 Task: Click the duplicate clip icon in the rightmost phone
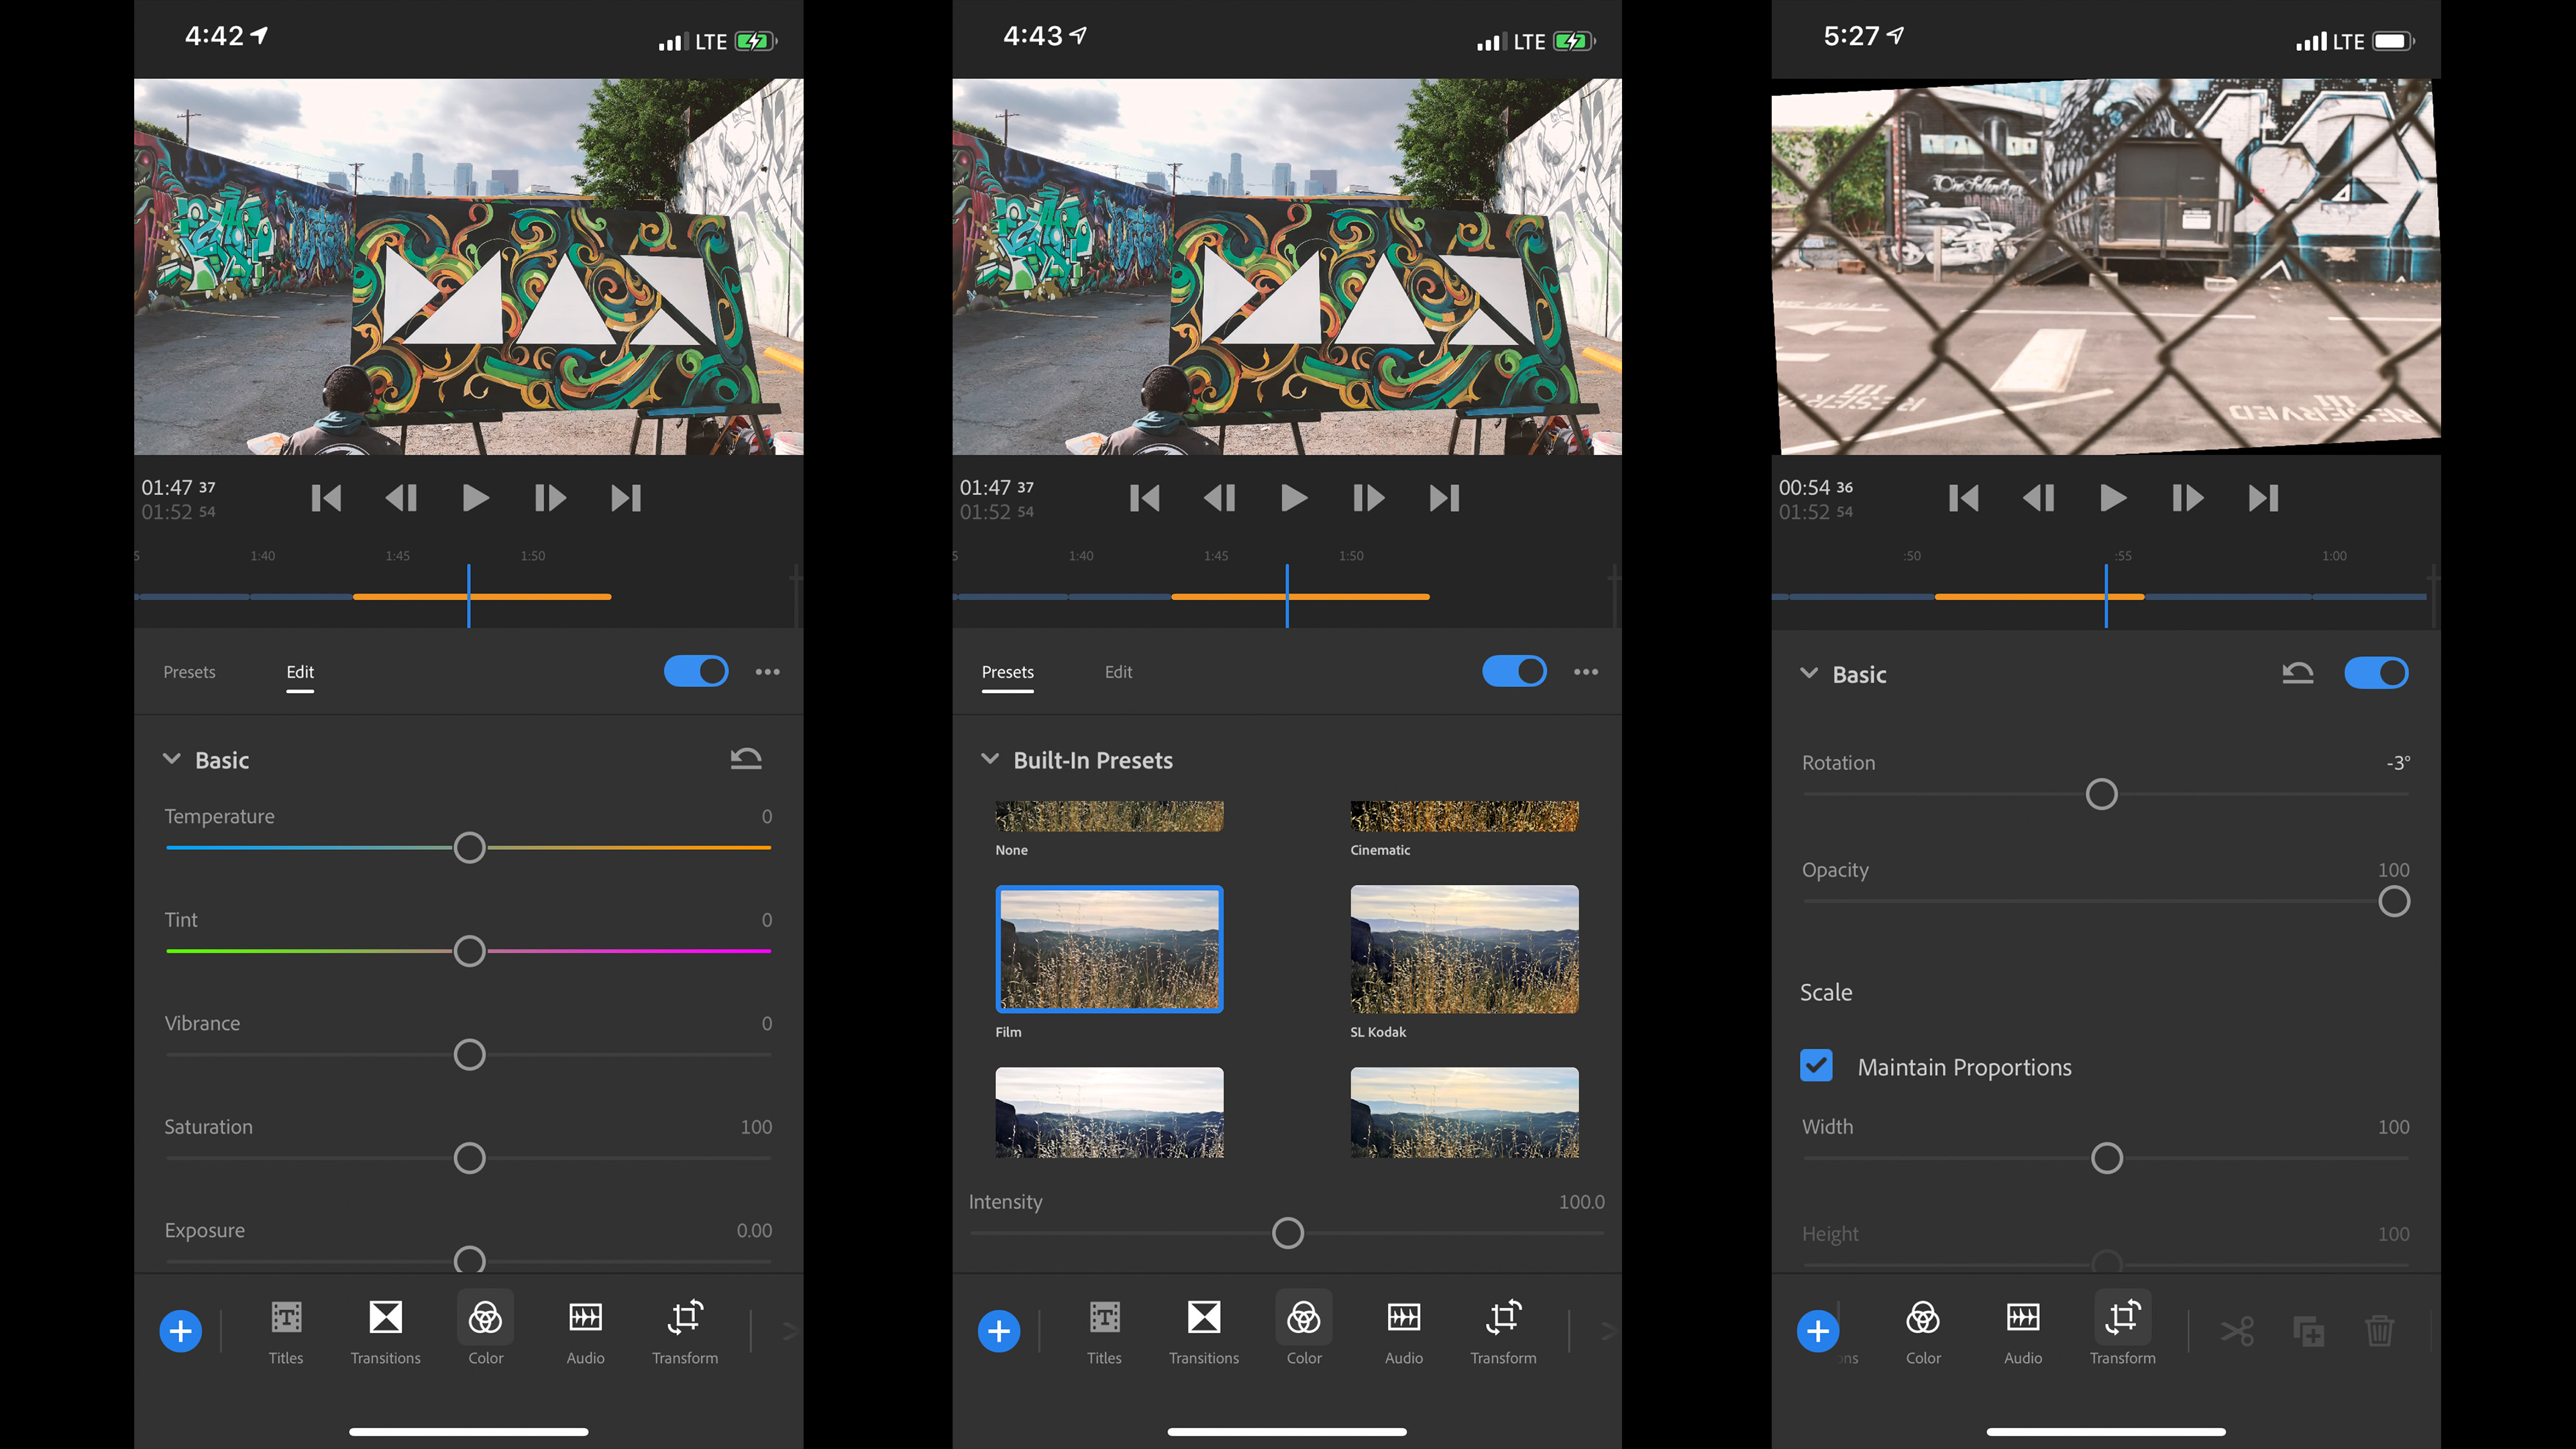2308,1331
